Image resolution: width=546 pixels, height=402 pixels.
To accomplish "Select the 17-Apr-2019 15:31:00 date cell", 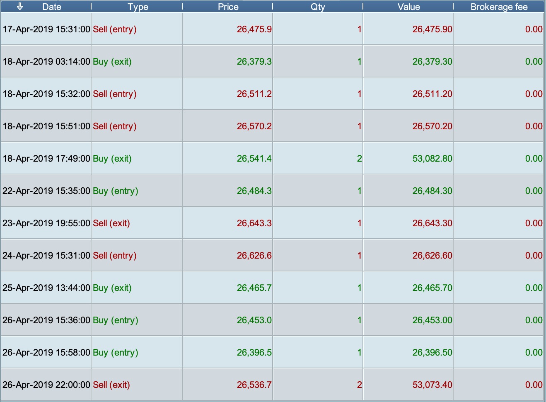I will point(46,29).
